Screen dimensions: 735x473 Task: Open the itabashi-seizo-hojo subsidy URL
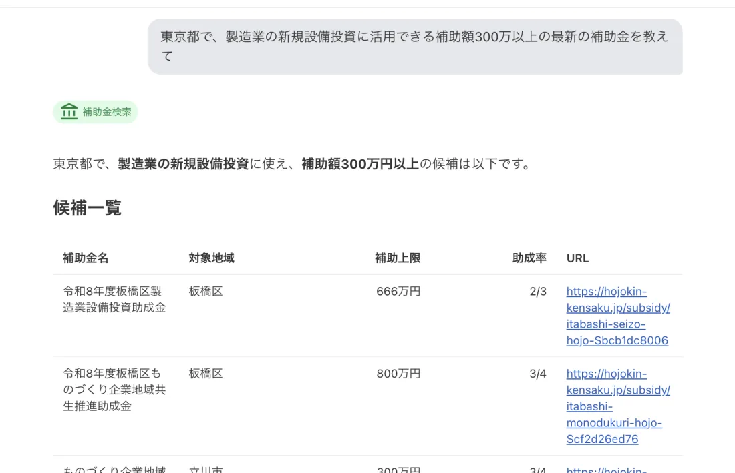click(618, 316)
